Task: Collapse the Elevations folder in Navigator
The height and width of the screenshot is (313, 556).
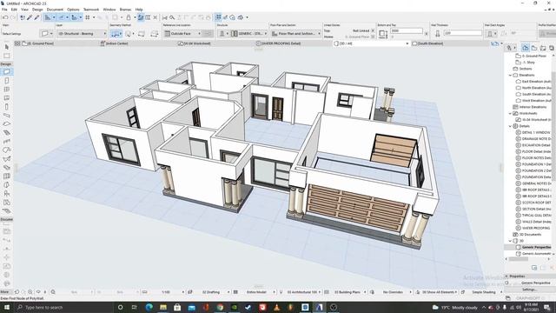Action: click(510, 76)
